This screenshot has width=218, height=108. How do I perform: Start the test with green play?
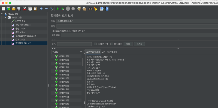pos(57,9)
